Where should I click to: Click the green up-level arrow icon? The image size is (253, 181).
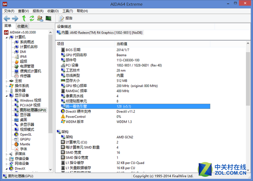[x=24, y=19]
